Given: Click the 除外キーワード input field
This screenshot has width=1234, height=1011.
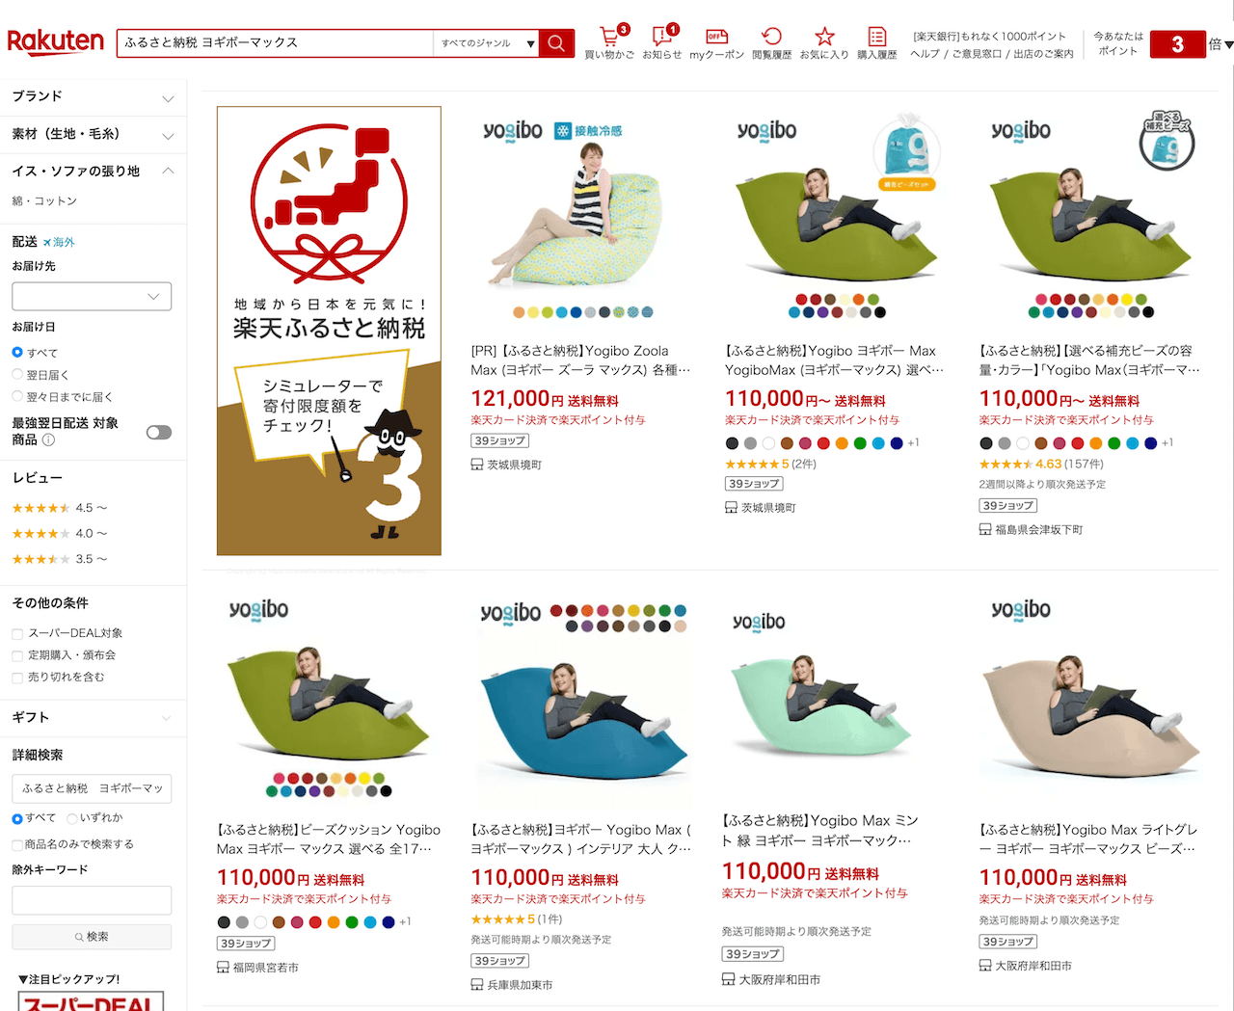Looking at the screenshot, I should point(92,900).
